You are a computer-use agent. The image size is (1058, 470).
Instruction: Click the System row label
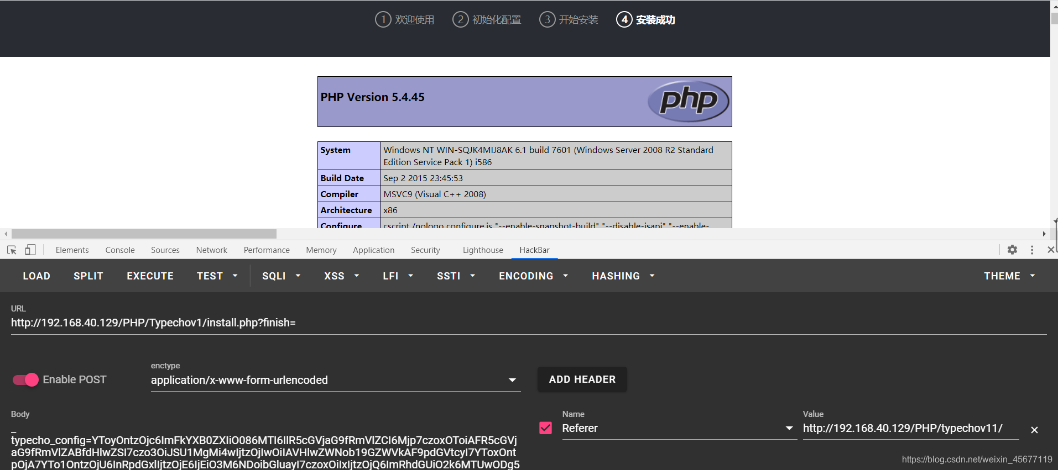[335, 150]
